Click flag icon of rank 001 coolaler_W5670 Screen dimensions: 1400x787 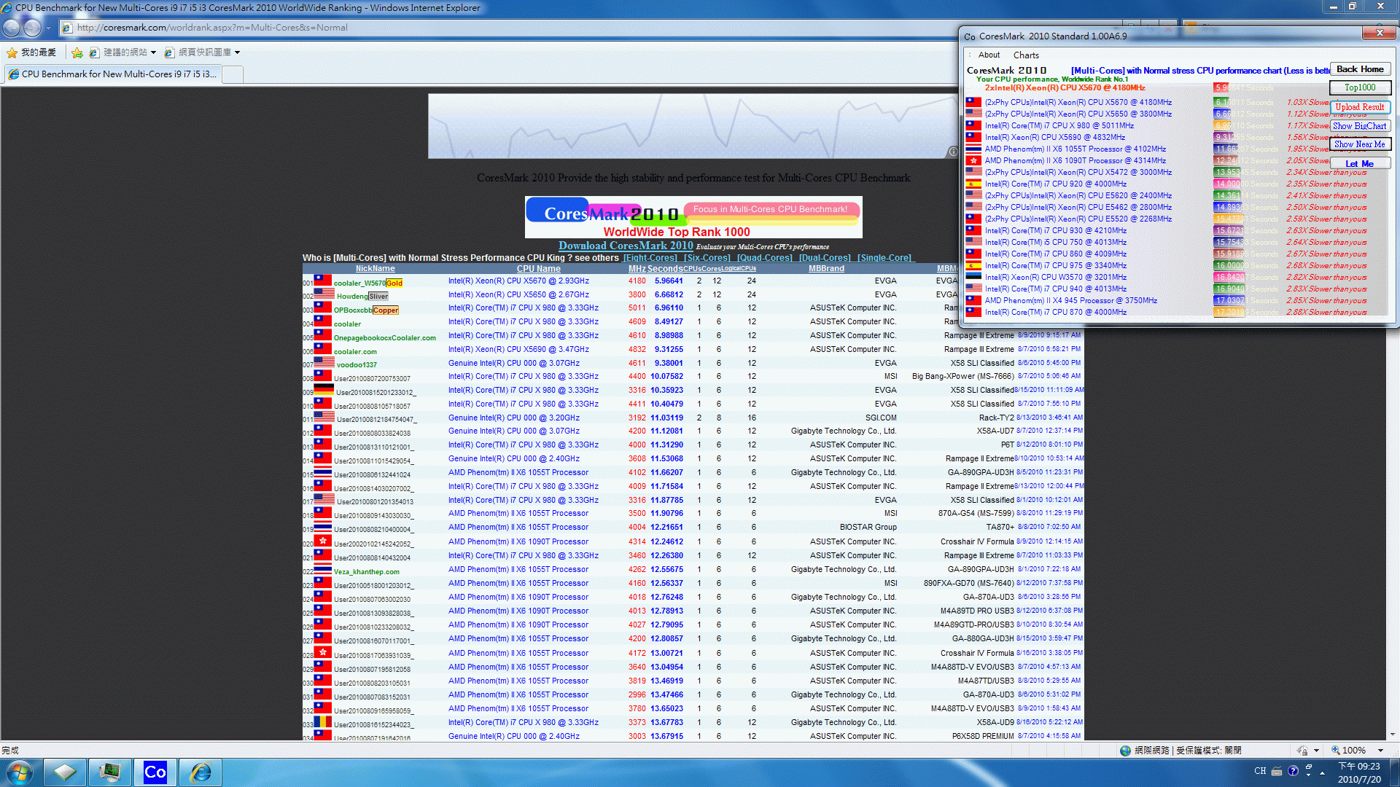click(323, 281)
